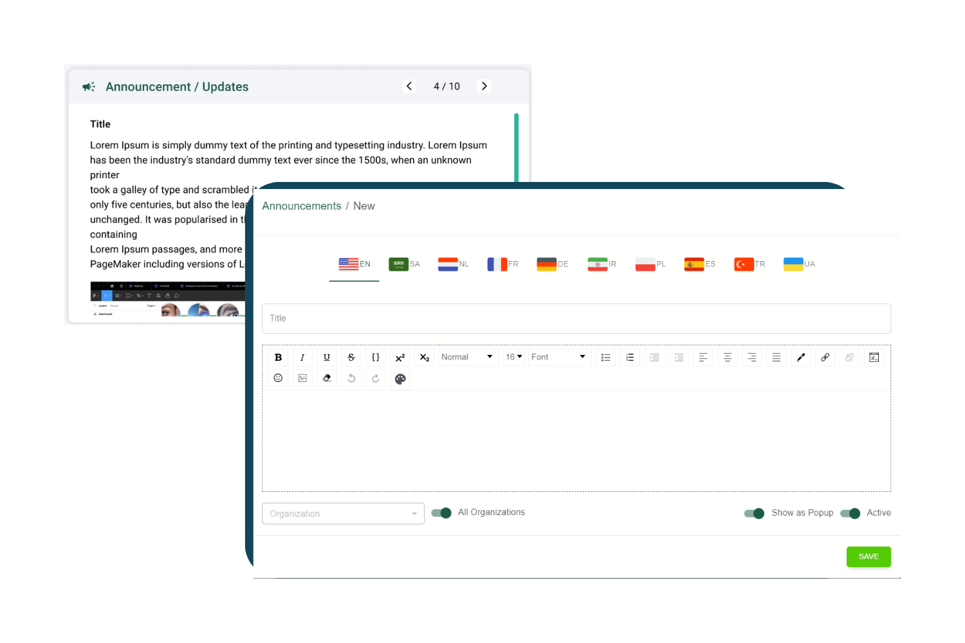The width and height of the screenshot is (965, 643).
Task: Decrease indent (outdent) of the paragraph
Action: (x=679, y=358)
